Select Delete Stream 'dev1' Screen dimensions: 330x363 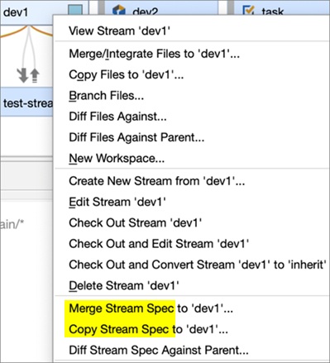pos(124,285)
